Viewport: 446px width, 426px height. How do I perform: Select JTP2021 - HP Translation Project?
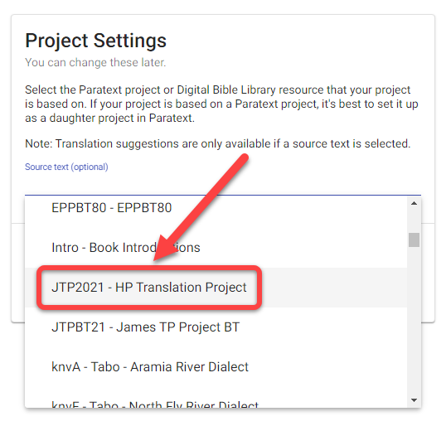(x=216, y=288)
